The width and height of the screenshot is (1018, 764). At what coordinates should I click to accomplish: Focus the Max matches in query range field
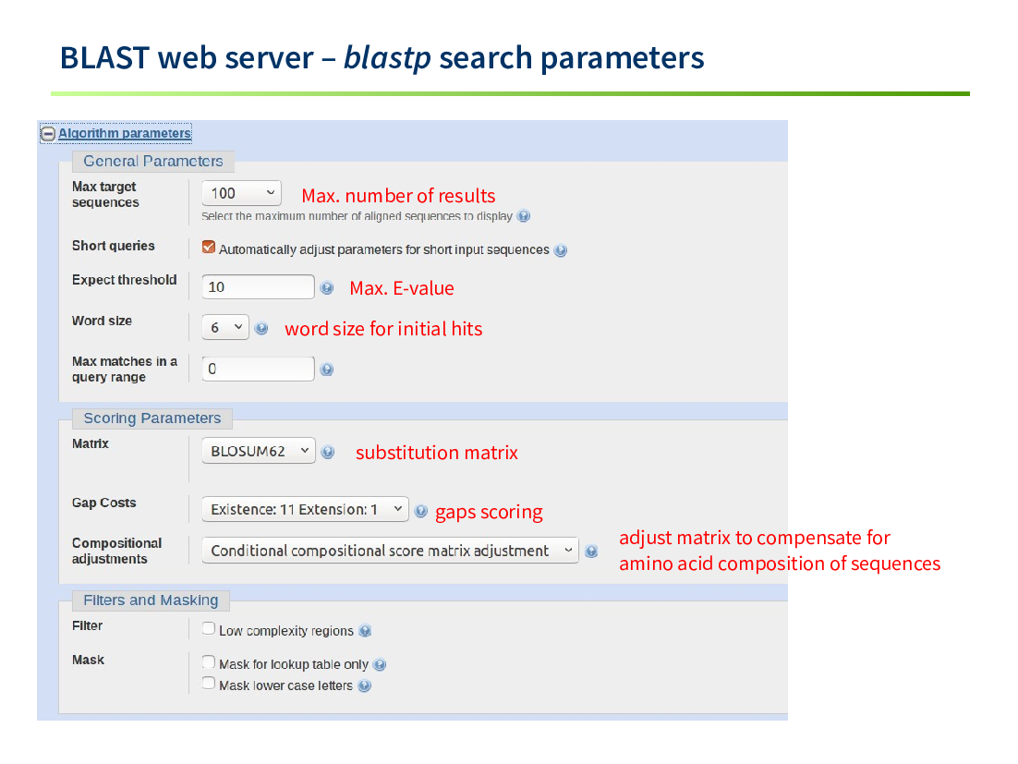pos(259,369)
